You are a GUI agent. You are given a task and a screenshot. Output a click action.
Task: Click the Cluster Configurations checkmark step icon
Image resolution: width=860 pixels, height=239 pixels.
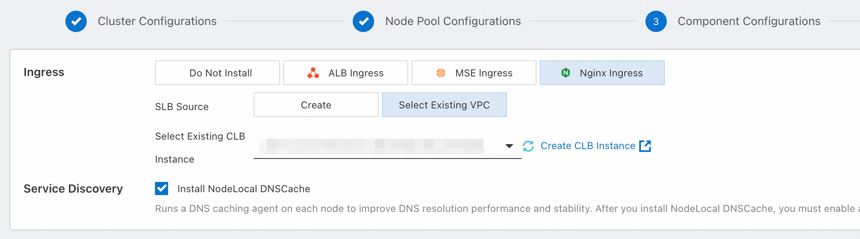click(x=76, y=21)
